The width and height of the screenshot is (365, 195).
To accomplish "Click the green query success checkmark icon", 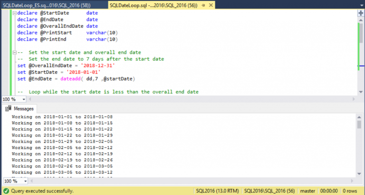I will [x=5, y=191].
